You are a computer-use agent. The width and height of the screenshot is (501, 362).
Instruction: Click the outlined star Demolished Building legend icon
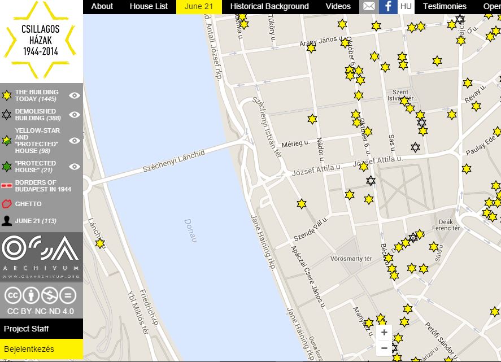(x=7, y=115)
